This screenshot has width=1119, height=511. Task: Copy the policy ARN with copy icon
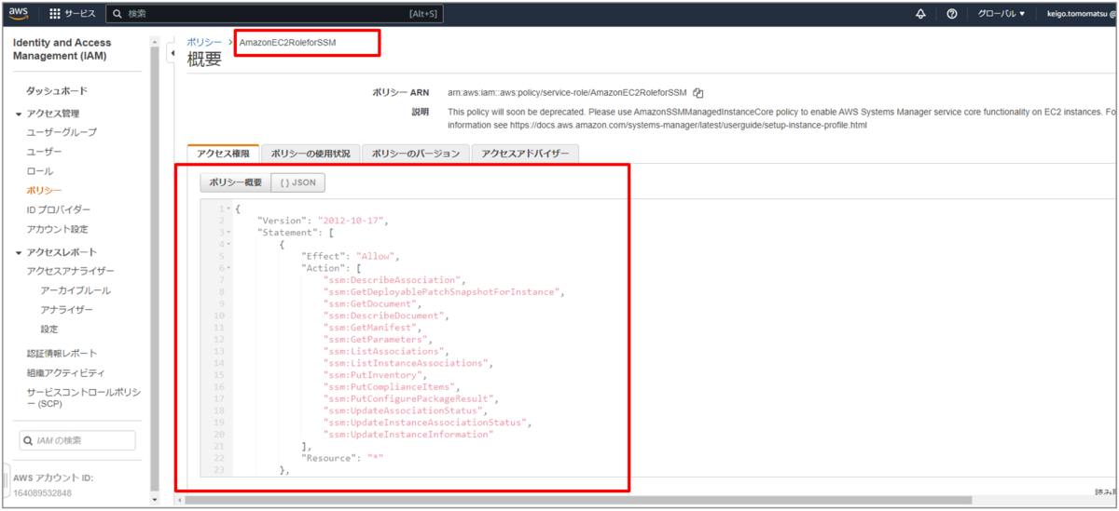[x=698, y=93]
